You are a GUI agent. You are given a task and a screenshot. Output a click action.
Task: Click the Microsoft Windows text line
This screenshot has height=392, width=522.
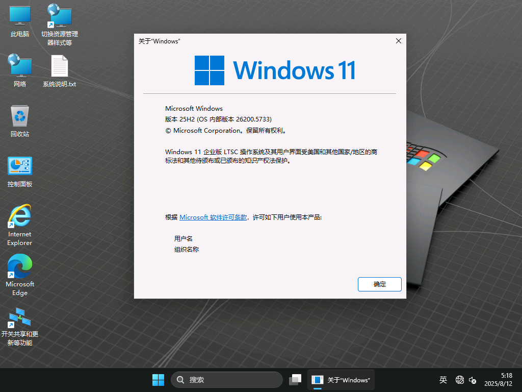(x=194, y=109)
